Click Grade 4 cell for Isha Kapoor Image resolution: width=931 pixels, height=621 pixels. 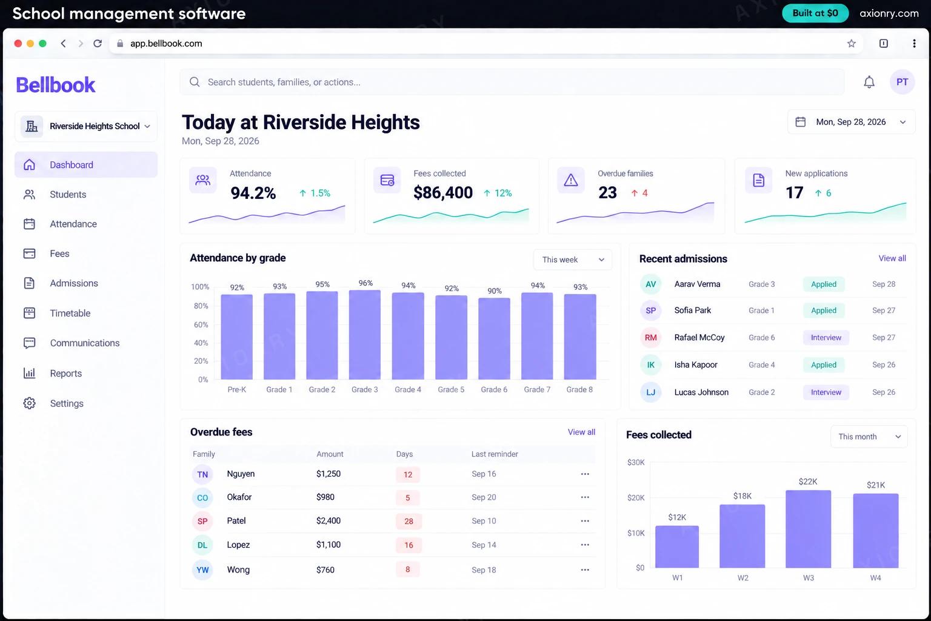[x=762, y=365]
